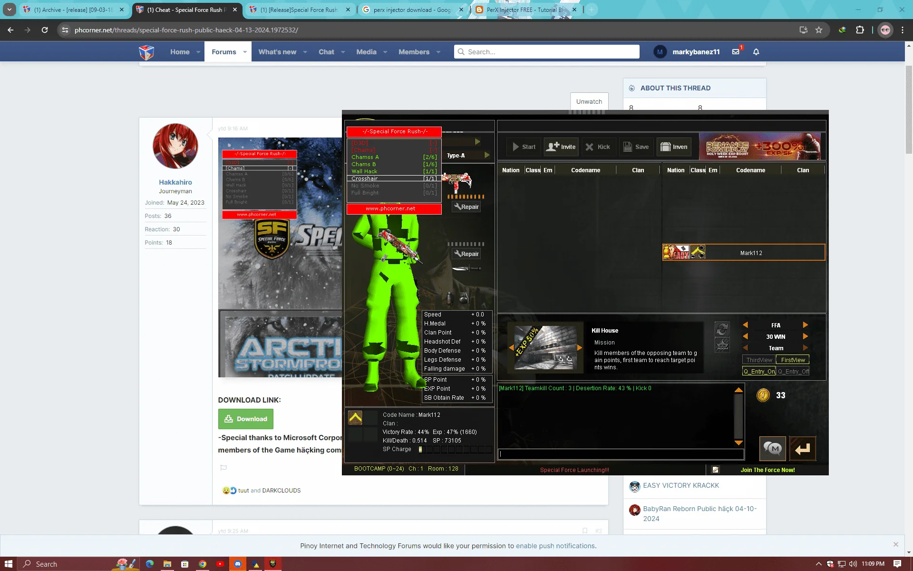The image size is (913, 571).
Task: Open the What's new menu item
Action: (277, 52)
